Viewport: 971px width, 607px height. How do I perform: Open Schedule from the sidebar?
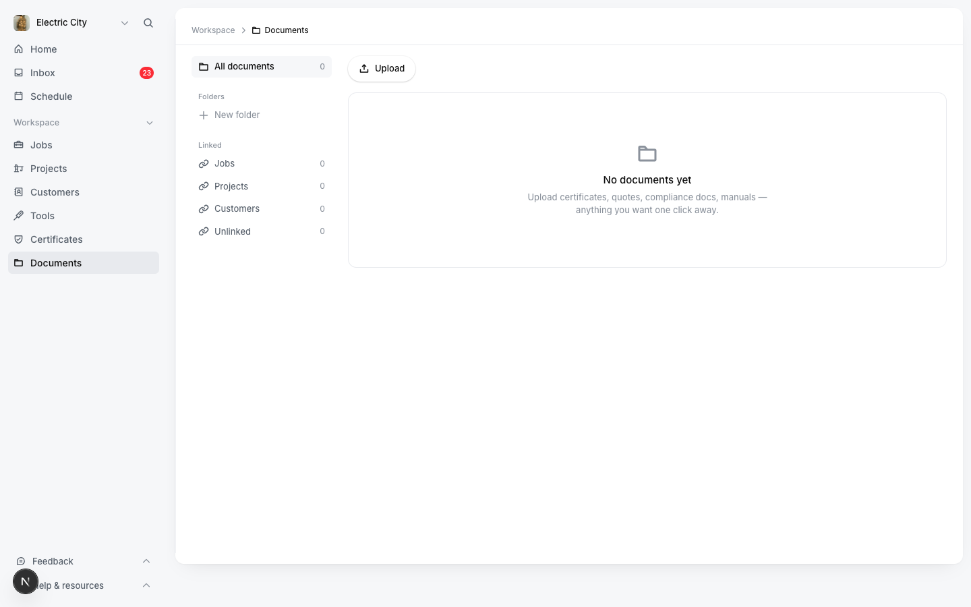84,96
